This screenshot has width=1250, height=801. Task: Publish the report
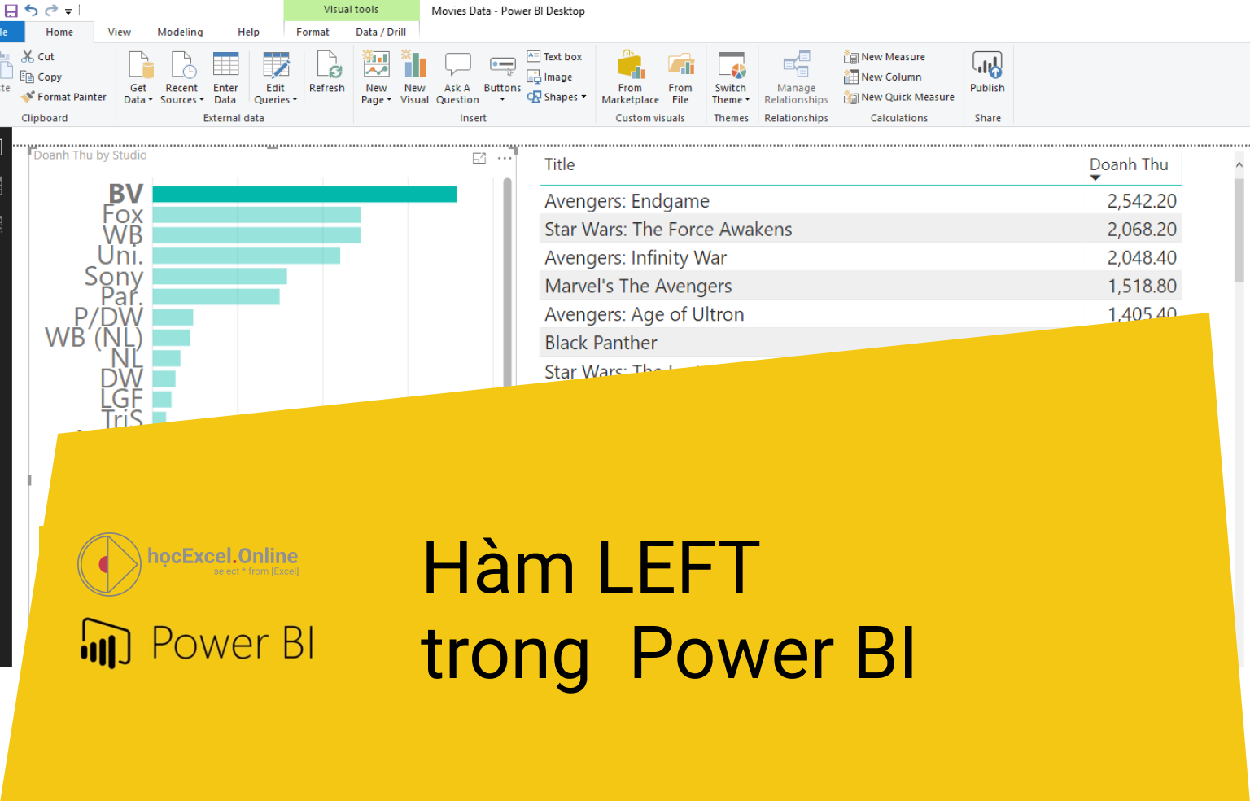pos(987,72)
